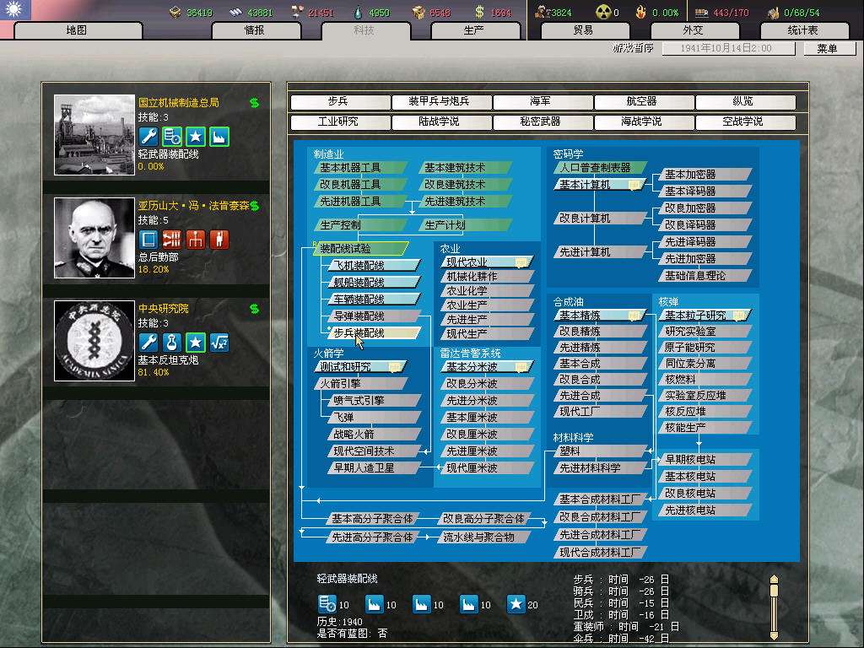Click the transport capacity icon showing 0/68/54
Viewport: 864px width, 648px height.
click(773, 12)
